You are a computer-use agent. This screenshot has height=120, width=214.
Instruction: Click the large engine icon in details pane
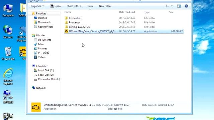tap(36, 107)
